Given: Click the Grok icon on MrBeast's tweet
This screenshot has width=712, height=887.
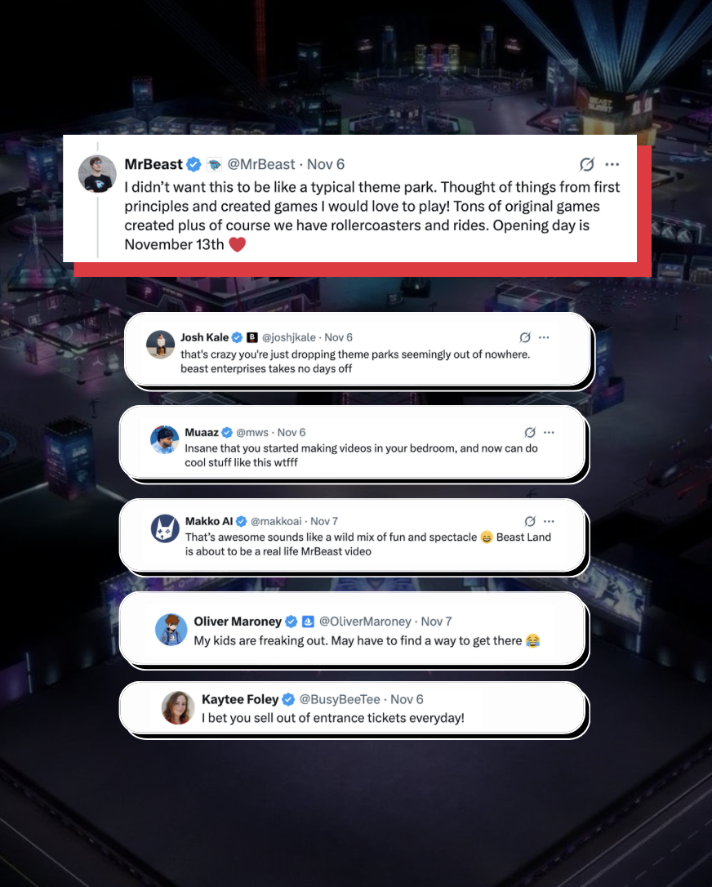Looking at the screenshot, I should click(587, 165).
